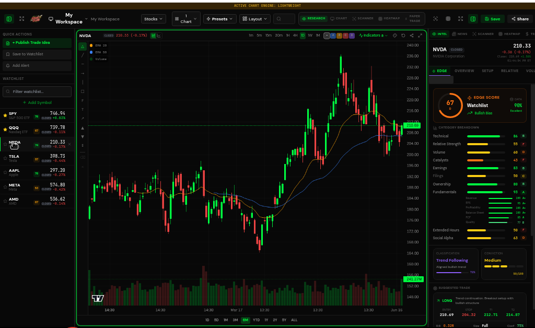The height and width of the screenshot is (328, 535).
Task: Click the chart reset refresh icon
Action: (403, 36)
